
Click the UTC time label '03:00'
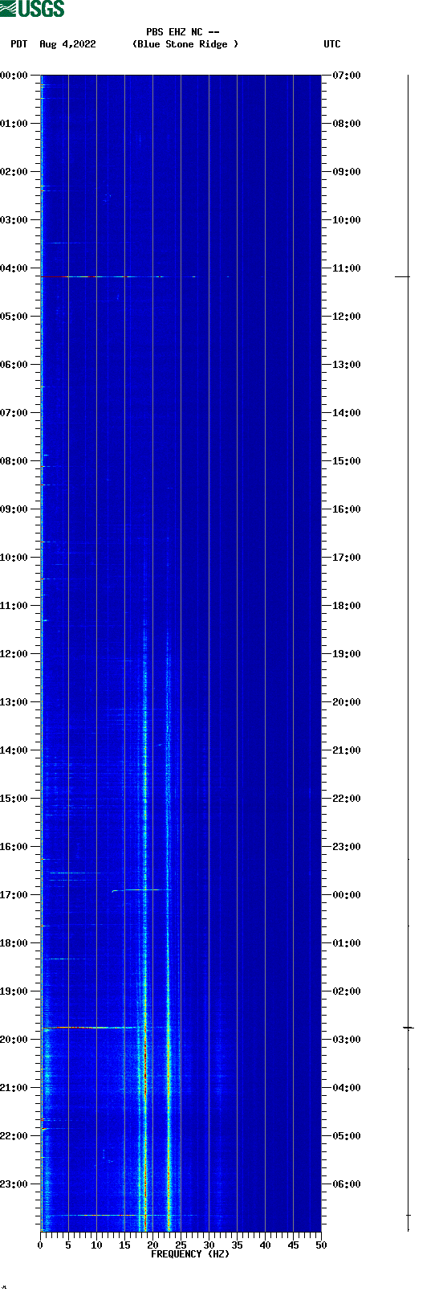347,1040
